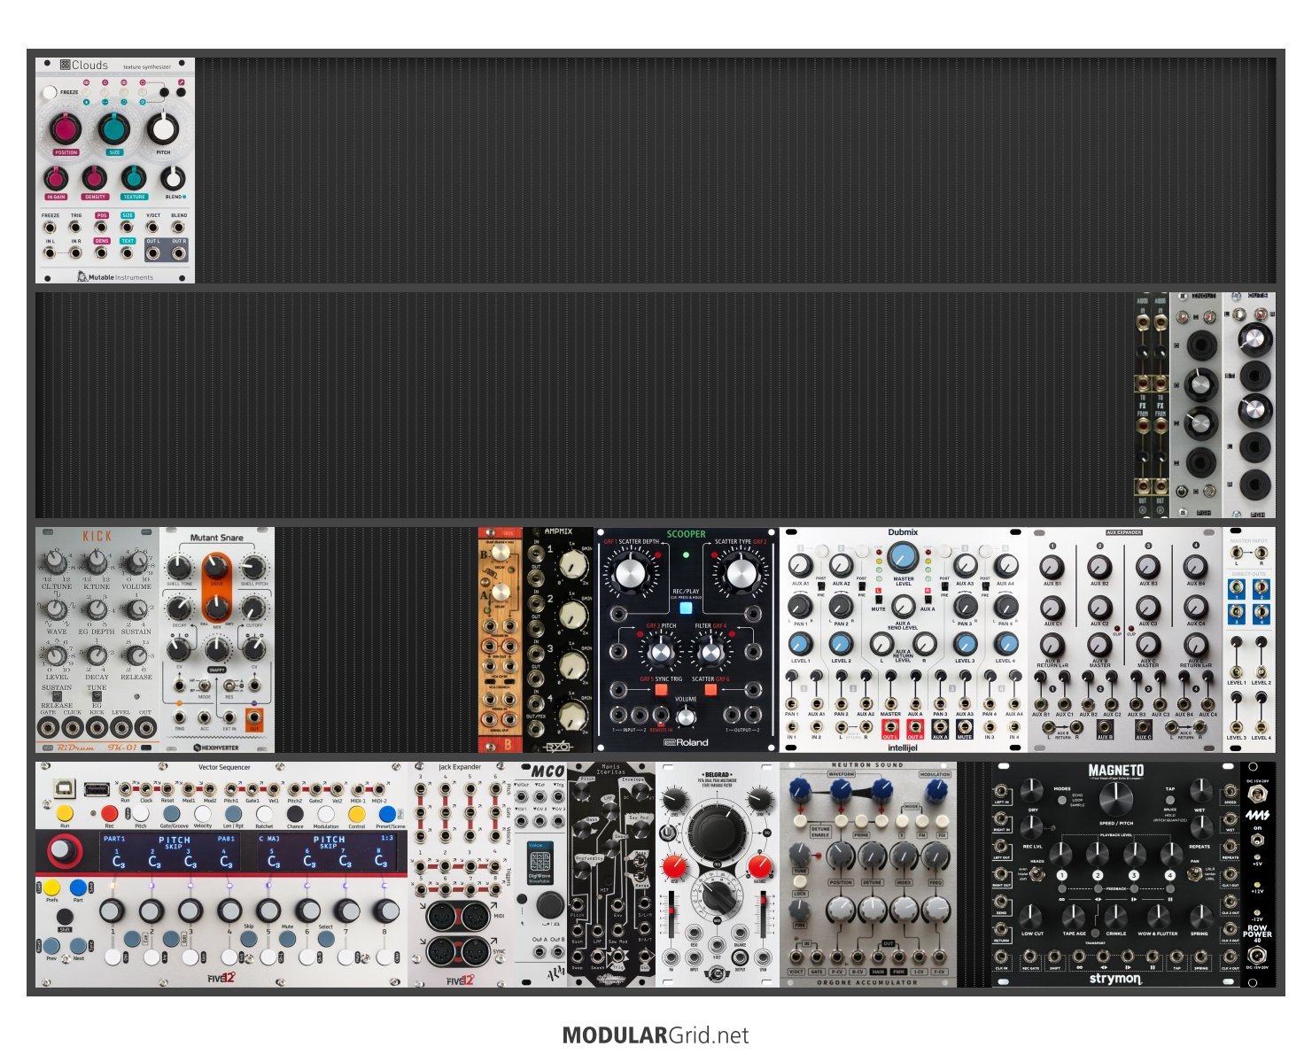1312x1054 pixels.
Task: Click the upper MIDI DIN connector on Jack Expander
Action: 460,916
